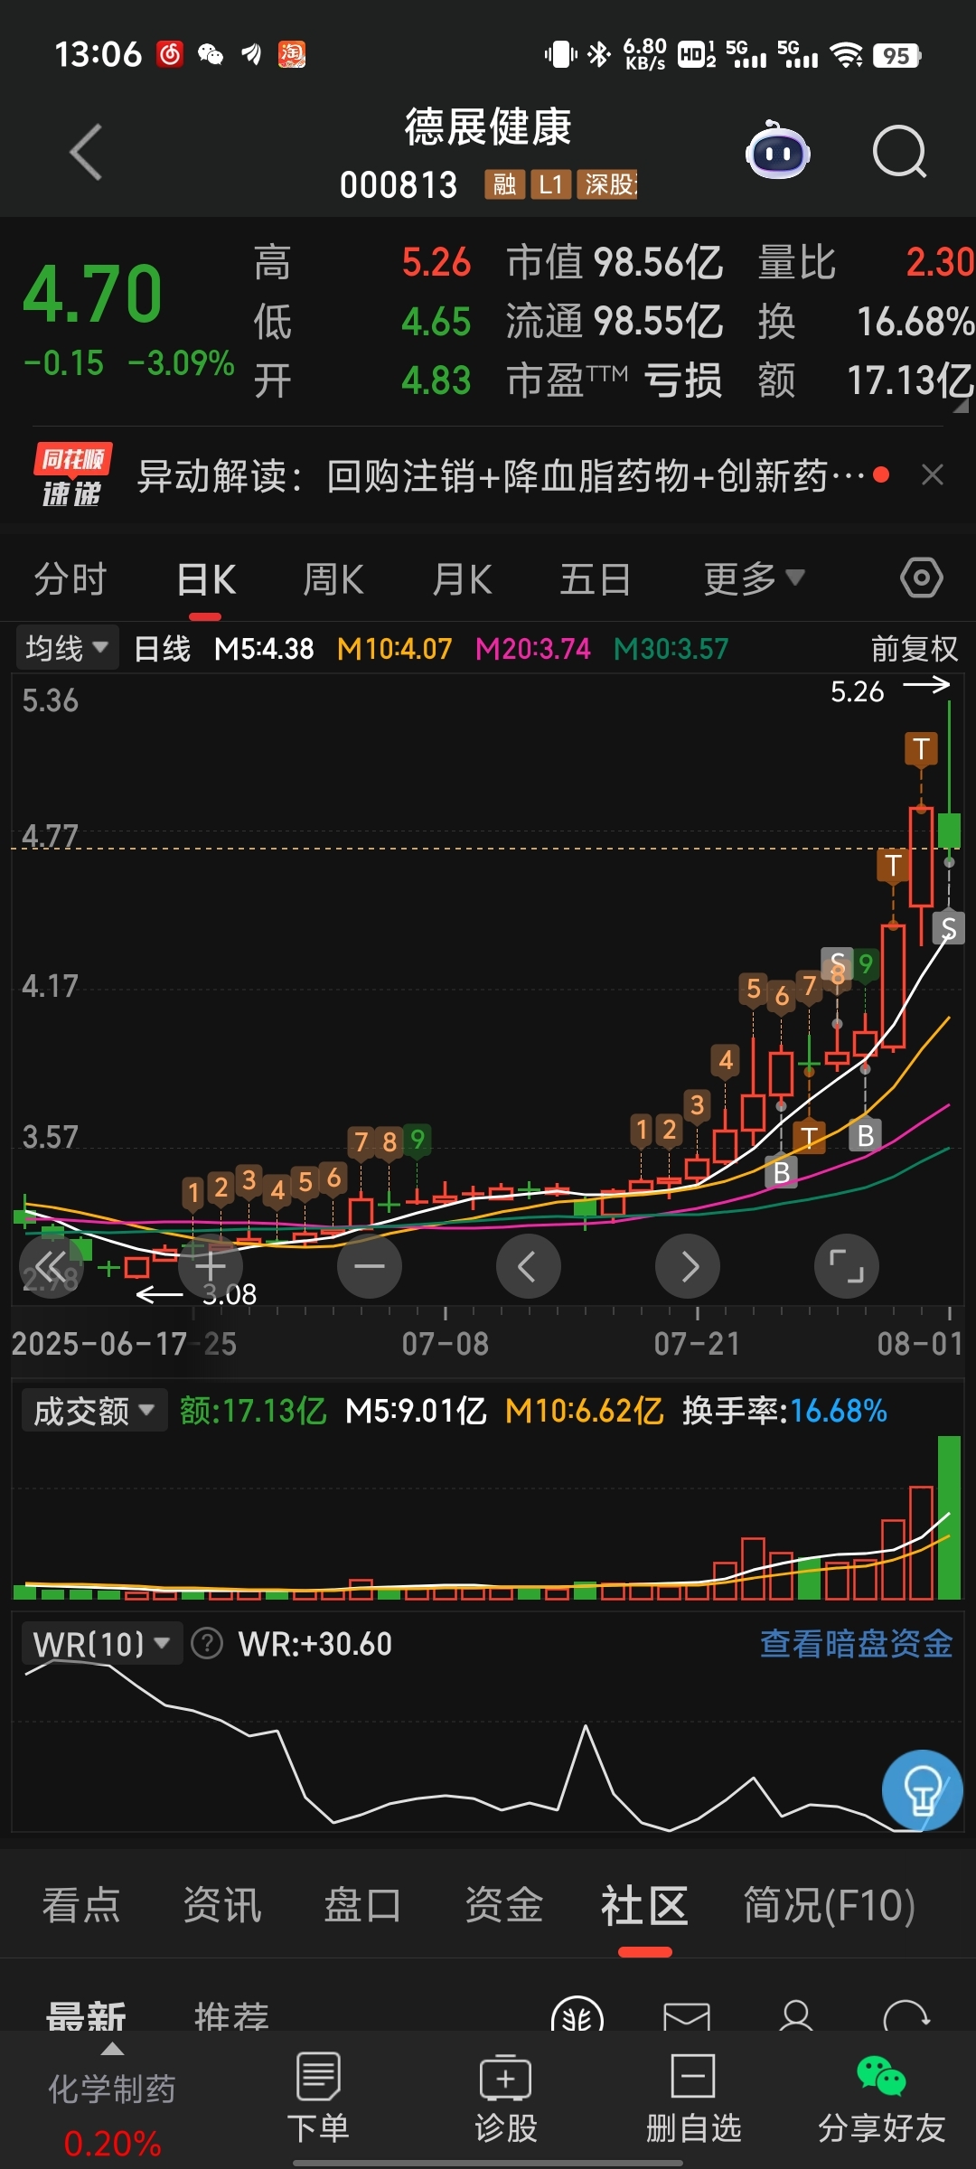
Task: Open 同花顺速递 news logo
Action: click(72, 474)
